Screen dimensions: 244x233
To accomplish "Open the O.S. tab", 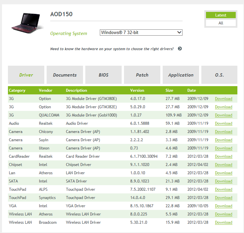I will pos(219,75).
